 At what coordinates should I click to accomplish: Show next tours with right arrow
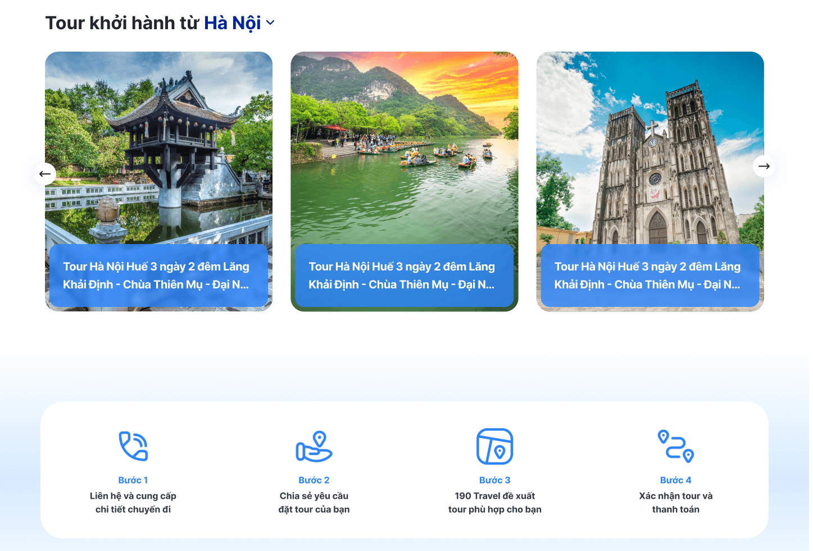click(764, 166)
